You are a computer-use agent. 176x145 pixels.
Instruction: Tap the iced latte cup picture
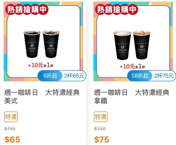[x=142, y=45]
